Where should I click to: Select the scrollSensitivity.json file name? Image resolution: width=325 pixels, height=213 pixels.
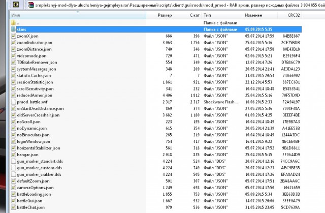35,89
